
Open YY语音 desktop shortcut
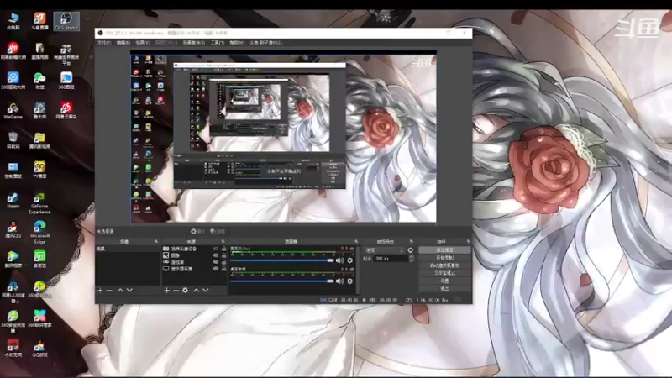point(39,171)
